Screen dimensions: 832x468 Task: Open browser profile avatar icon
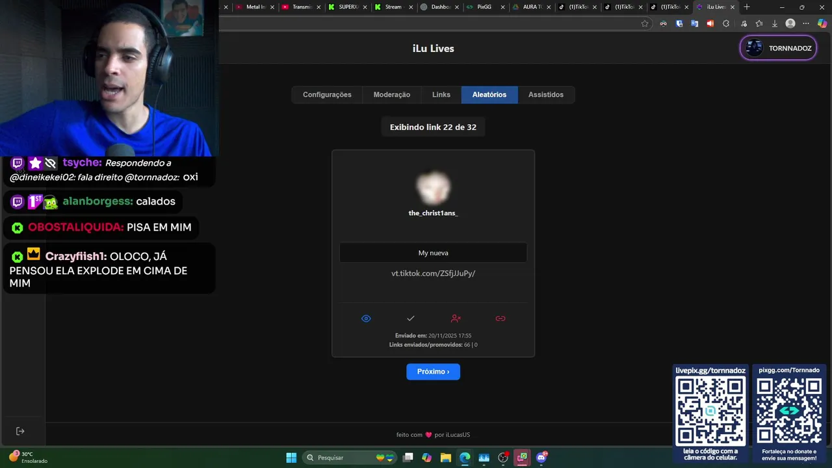coord(790,23)
